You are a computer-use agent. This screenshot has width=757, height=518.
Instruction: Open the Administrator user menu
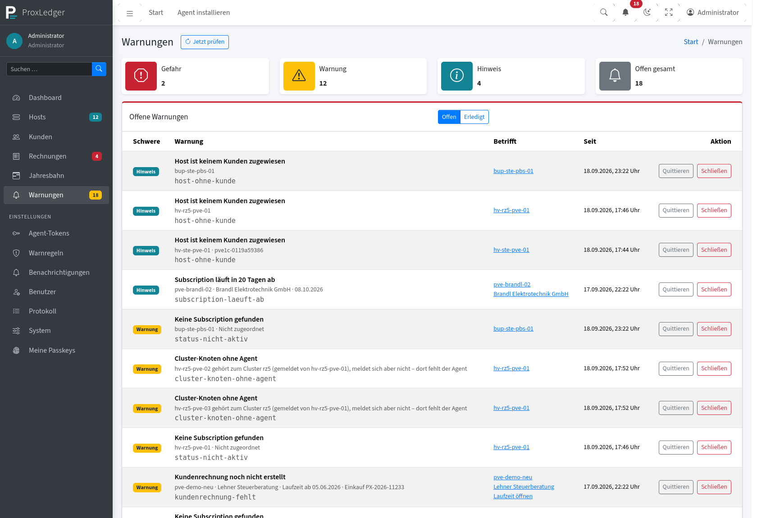coord(713,13)
